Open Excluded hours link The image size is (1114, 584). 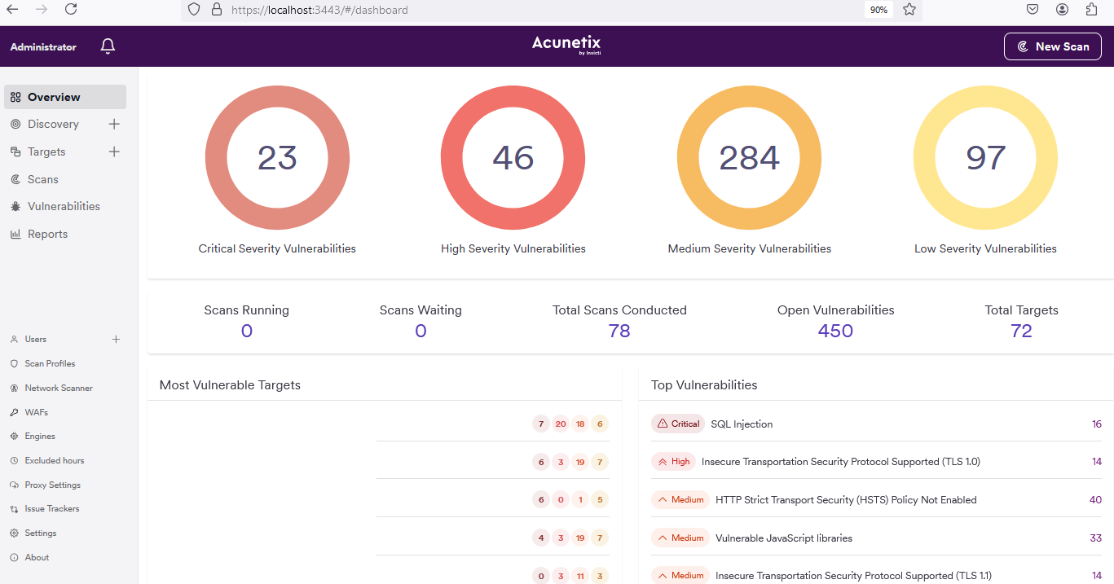pyautogui.click(x=55, y=460)
